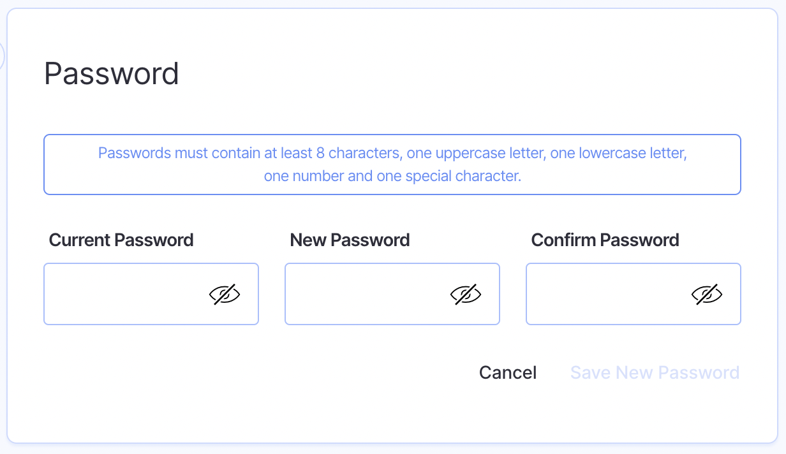This screenshot has height=454, width=786.
Task: Focus the Current Password input field
Action: click(x=124, y=294)
